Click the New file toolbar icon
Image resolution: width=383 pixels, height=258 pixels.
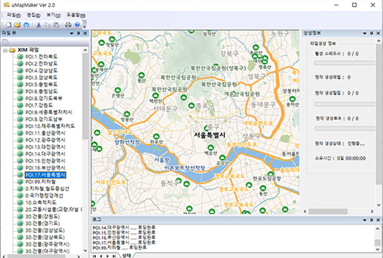[x=8, y=25]
